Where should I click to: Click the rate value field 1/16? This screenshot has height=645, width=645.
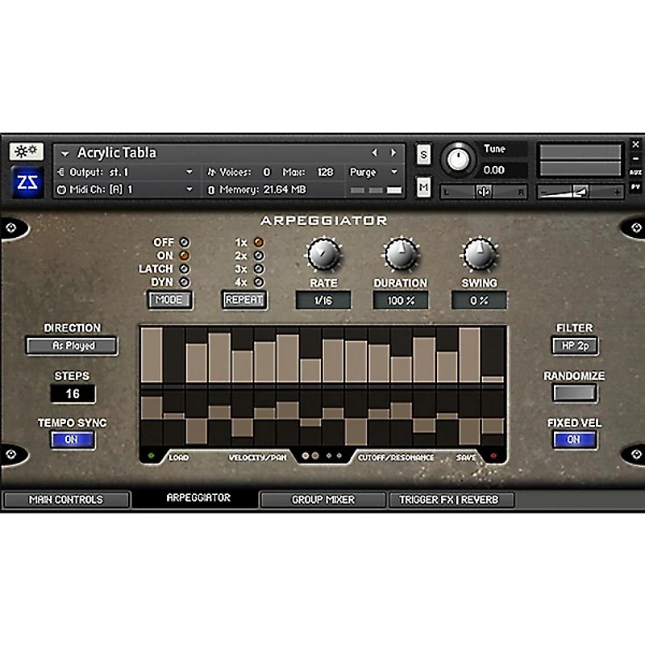323,301
